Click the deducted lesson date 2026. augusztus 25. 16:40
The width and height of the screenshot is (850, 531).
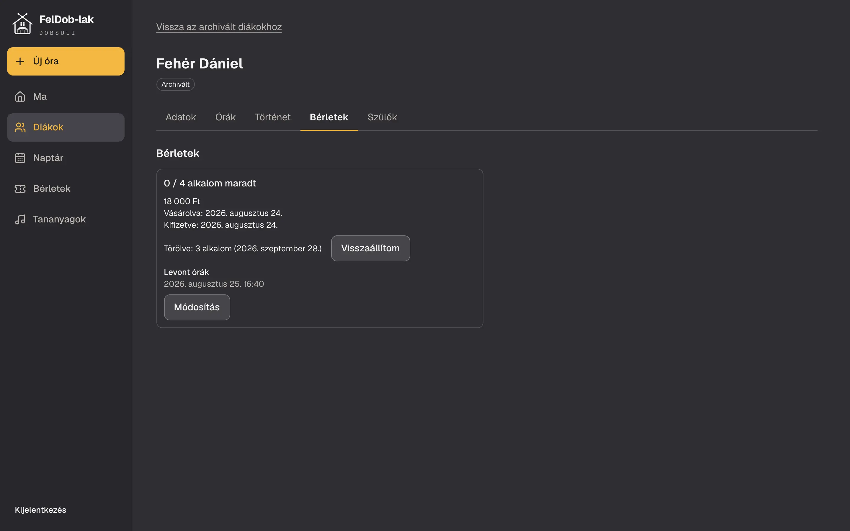214,284
